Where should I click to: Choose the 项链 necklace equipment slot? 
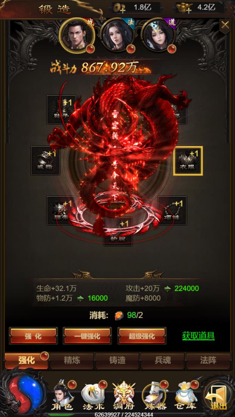pyautogui.click(x=172, y=210)
